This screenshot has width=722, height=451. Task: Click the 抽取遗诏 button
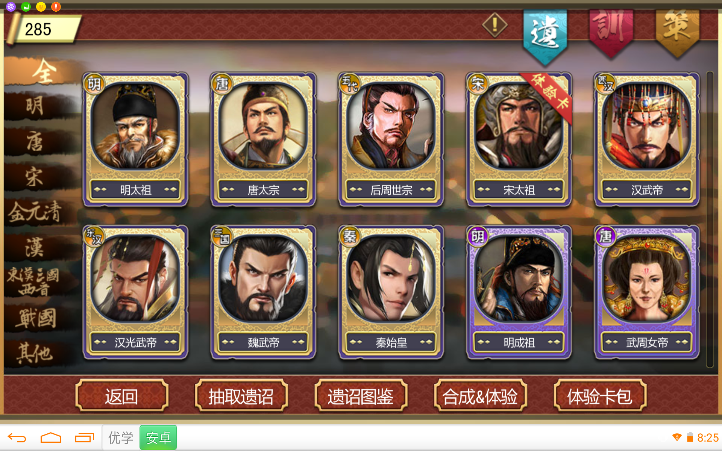coord(241,396)
